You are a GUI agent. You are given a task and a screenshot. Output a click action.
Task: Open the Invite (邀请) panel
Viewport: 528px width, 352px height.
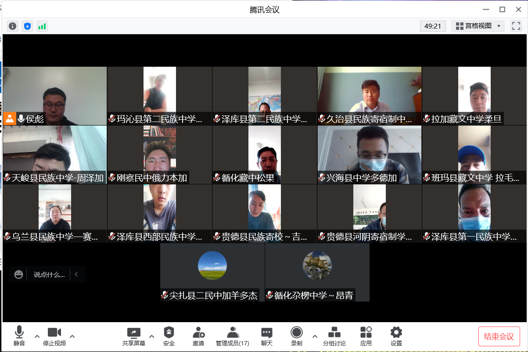pos(198,337)
